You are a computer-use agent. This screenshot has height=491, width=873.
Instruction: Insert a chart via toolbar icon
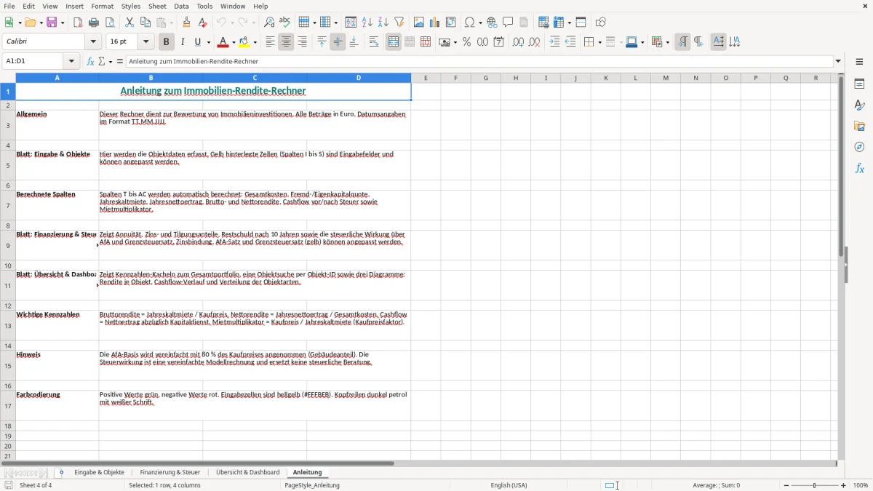[x=435, y=23]
